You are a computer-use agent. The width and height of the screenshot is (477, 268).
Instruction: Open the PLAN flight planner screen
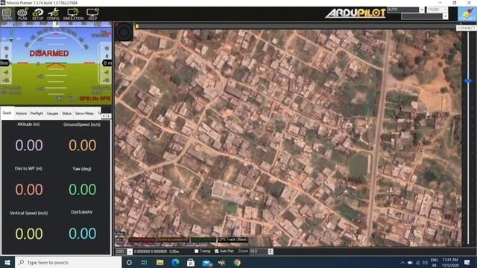pos(22,14)
